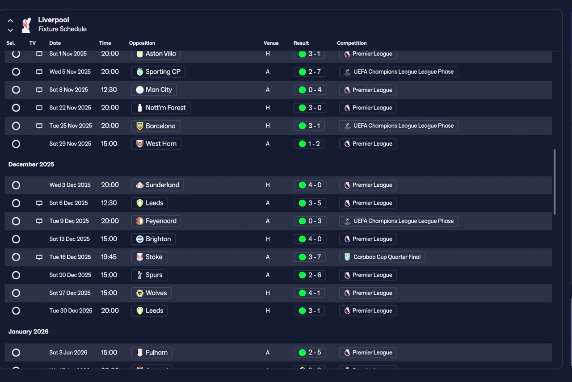
Task: Open Feyenoord UEFA Champions League competition link
Action: [x=399, y=221]
